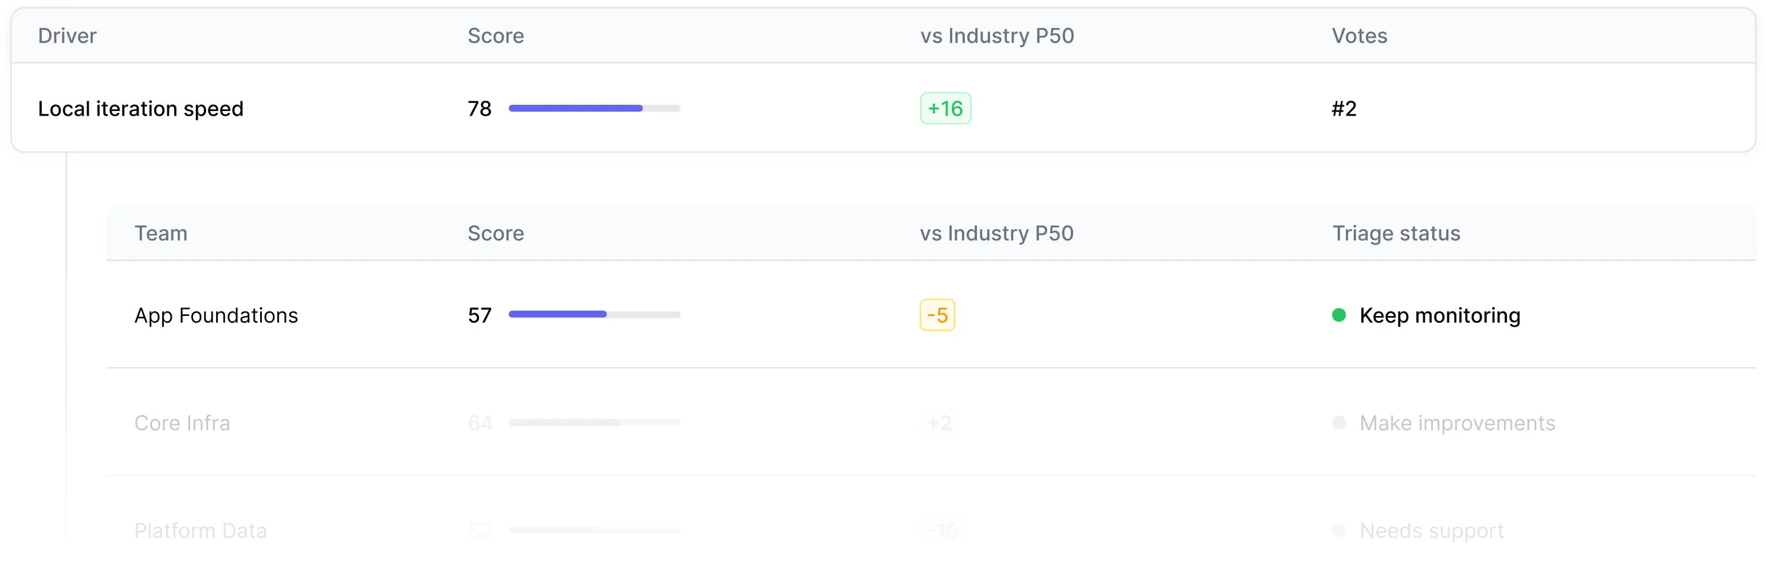Open the App Foundations team row
The height and width of the screenshot is (584, 1767).
pos(216,315)
